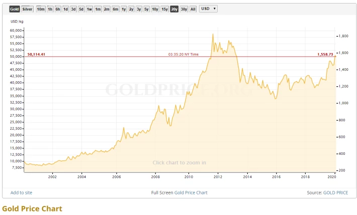Choose the 1y time range
The width and height of the screenshot is (357, 215).
pos(124,9)
